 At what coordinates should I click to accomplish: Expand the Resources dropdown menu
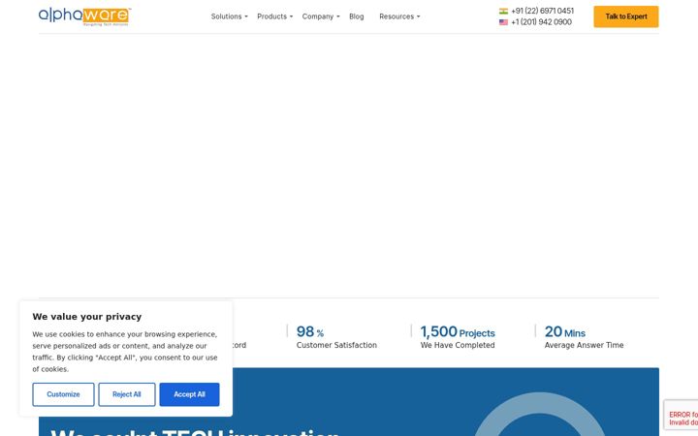click(399, 16)
